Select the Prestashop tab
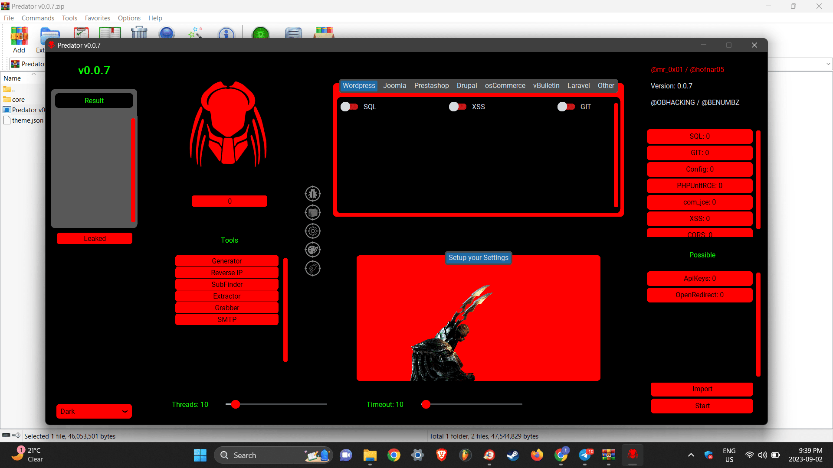The image size is (833, 468). 431,85
